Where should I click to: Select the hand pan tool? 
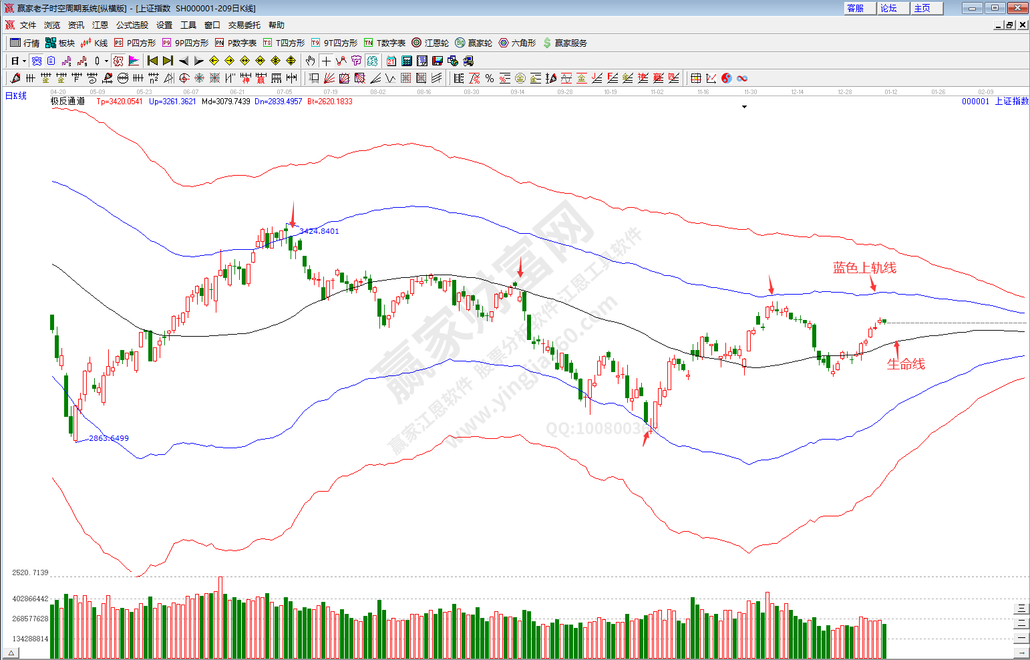tap(310, 61)
